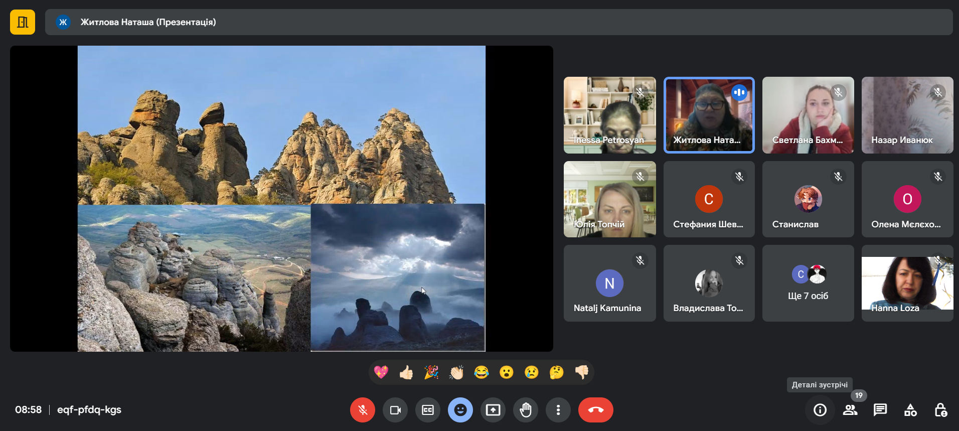Unmute the microphone in the bottom toolbar
Image resolution: width=959 pixels, height=431 pixels.
point(362,410)
